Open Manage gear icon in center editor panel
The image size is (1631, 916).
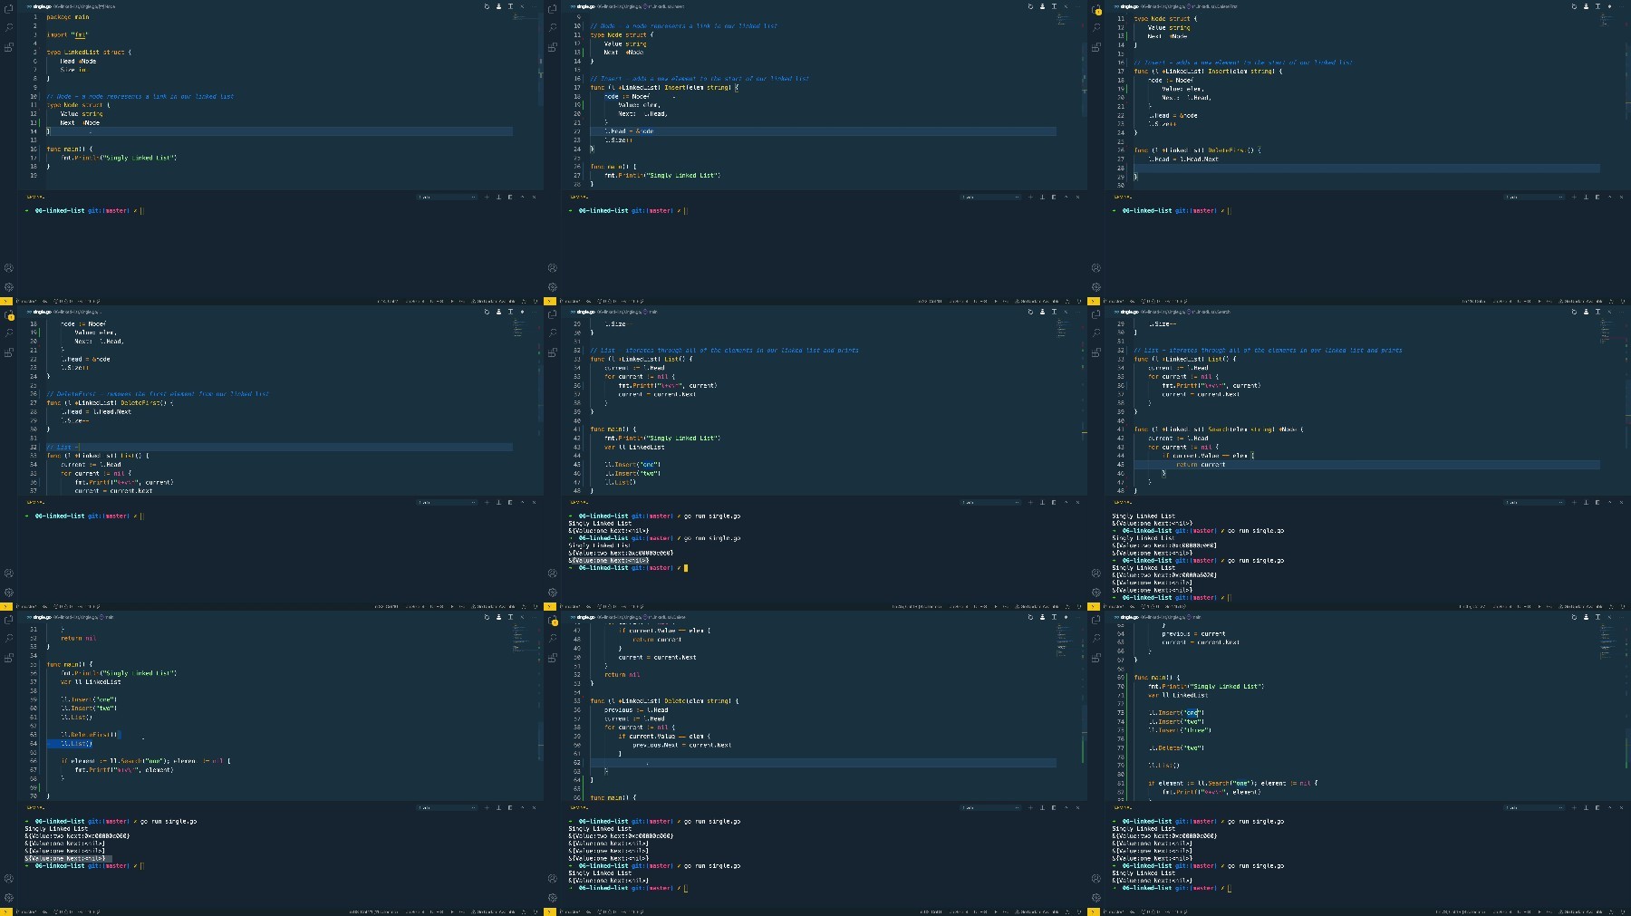click(553, 592)
